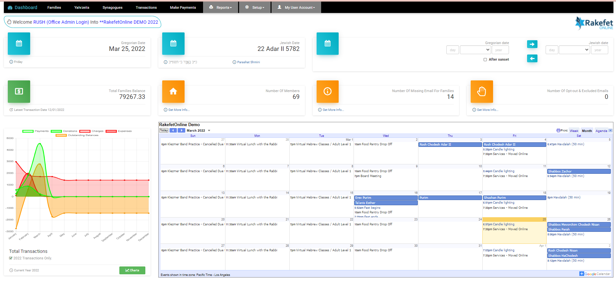Click the Jewish Date calendar icon tile

[173, 43]
